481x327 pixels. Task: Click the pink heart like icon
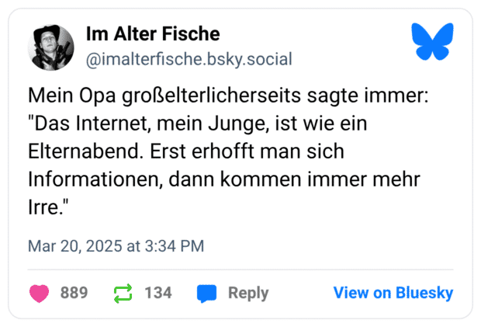pos(39,293)
